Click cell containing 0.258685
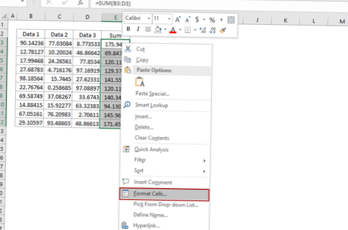 [58, 88]
